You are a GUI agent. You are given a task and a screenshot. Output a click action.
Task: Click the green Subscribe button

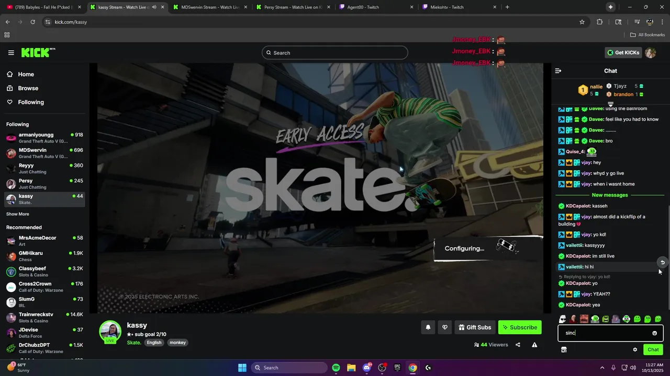pos(520,327)
